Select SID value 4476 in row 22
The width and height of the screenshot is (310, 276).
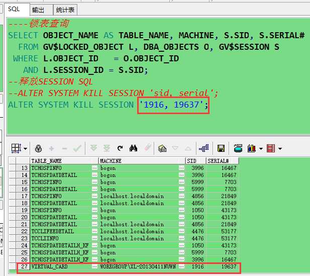(x=195, y=231)
